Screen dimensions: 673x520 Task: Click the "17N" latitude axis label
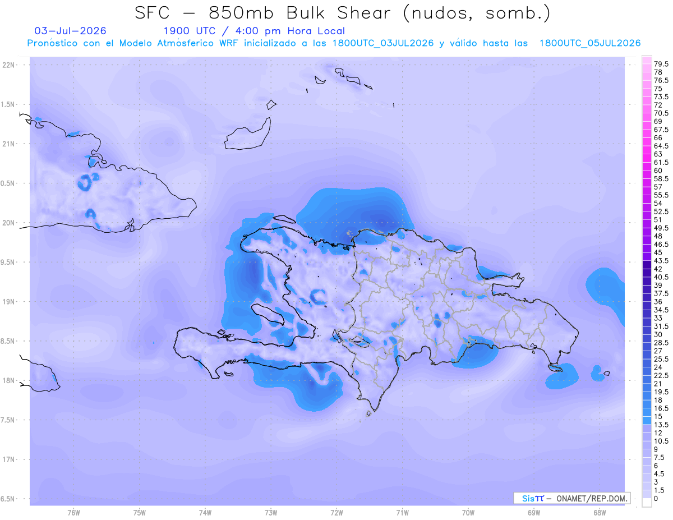coord(9,459)
